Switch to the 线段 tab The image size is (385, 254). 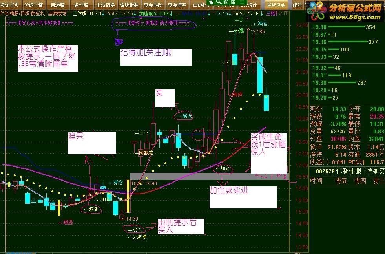(x=297, y=5)
